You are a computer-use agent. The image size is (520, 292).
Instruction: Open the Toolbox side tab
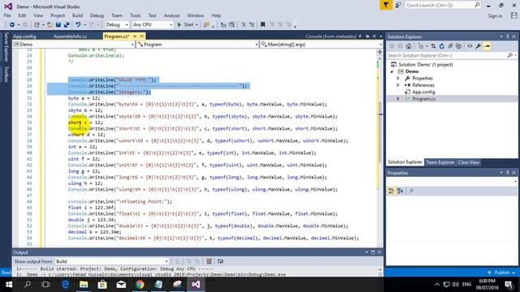click(x=6, y=74)
